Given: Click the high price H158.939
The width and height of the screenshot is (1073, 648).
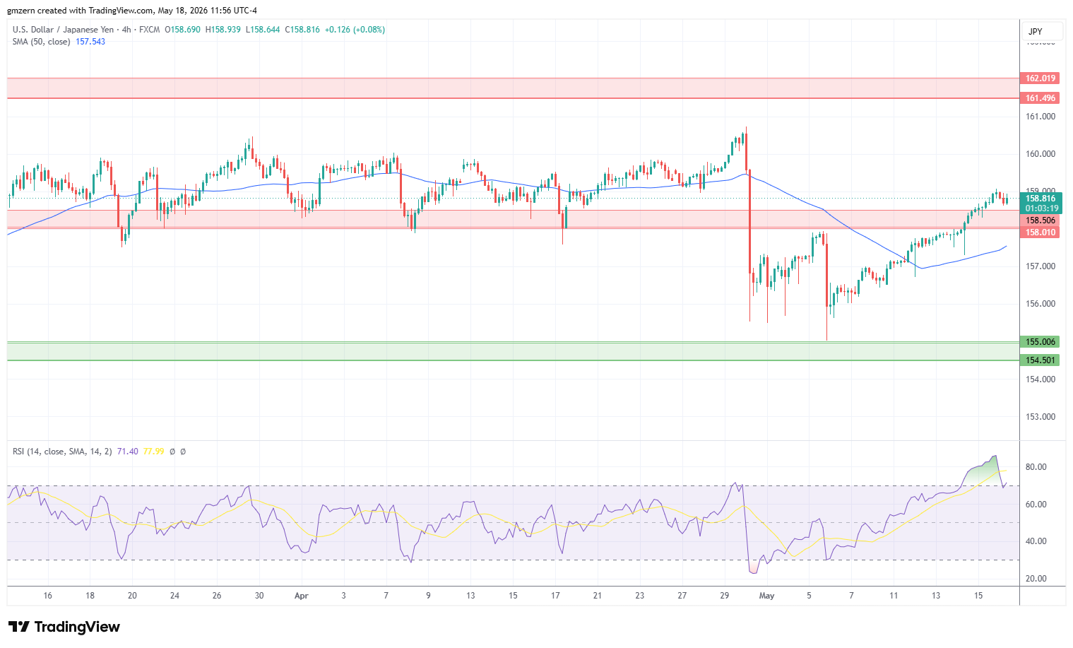Looking at the screenshot, I should pyautogui.click(x=223, y=30).
